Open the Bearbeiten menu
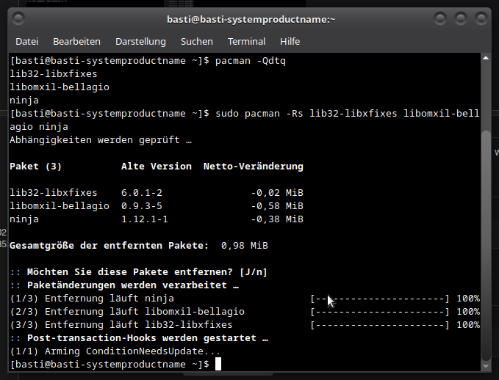This screenshot has width=499, height=380. click(x=76, y=42)
